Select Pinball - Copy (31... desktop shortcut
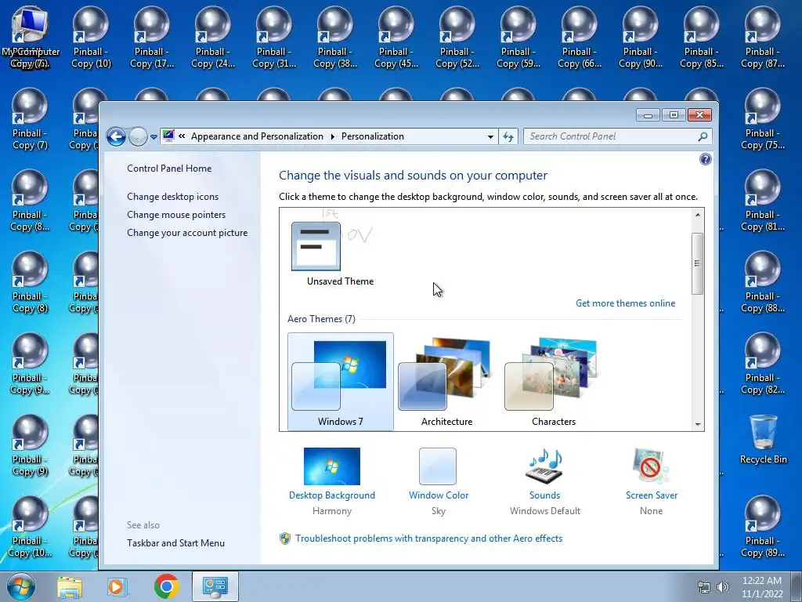 [273, 37]
